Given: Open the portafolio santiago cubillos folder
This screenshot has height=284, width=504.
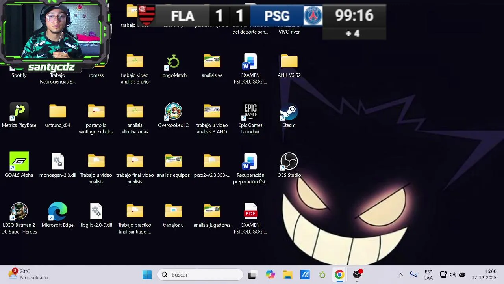Looking at the screenshot, I should (x=96, y=119).
